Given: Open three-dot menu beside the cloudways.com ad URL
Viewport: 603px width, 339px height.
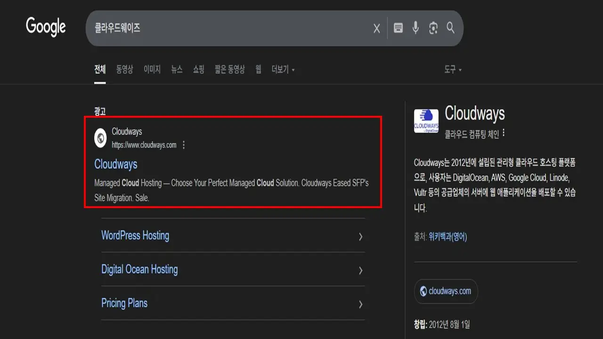Looking at the screenshot, I should coord(184,145).
